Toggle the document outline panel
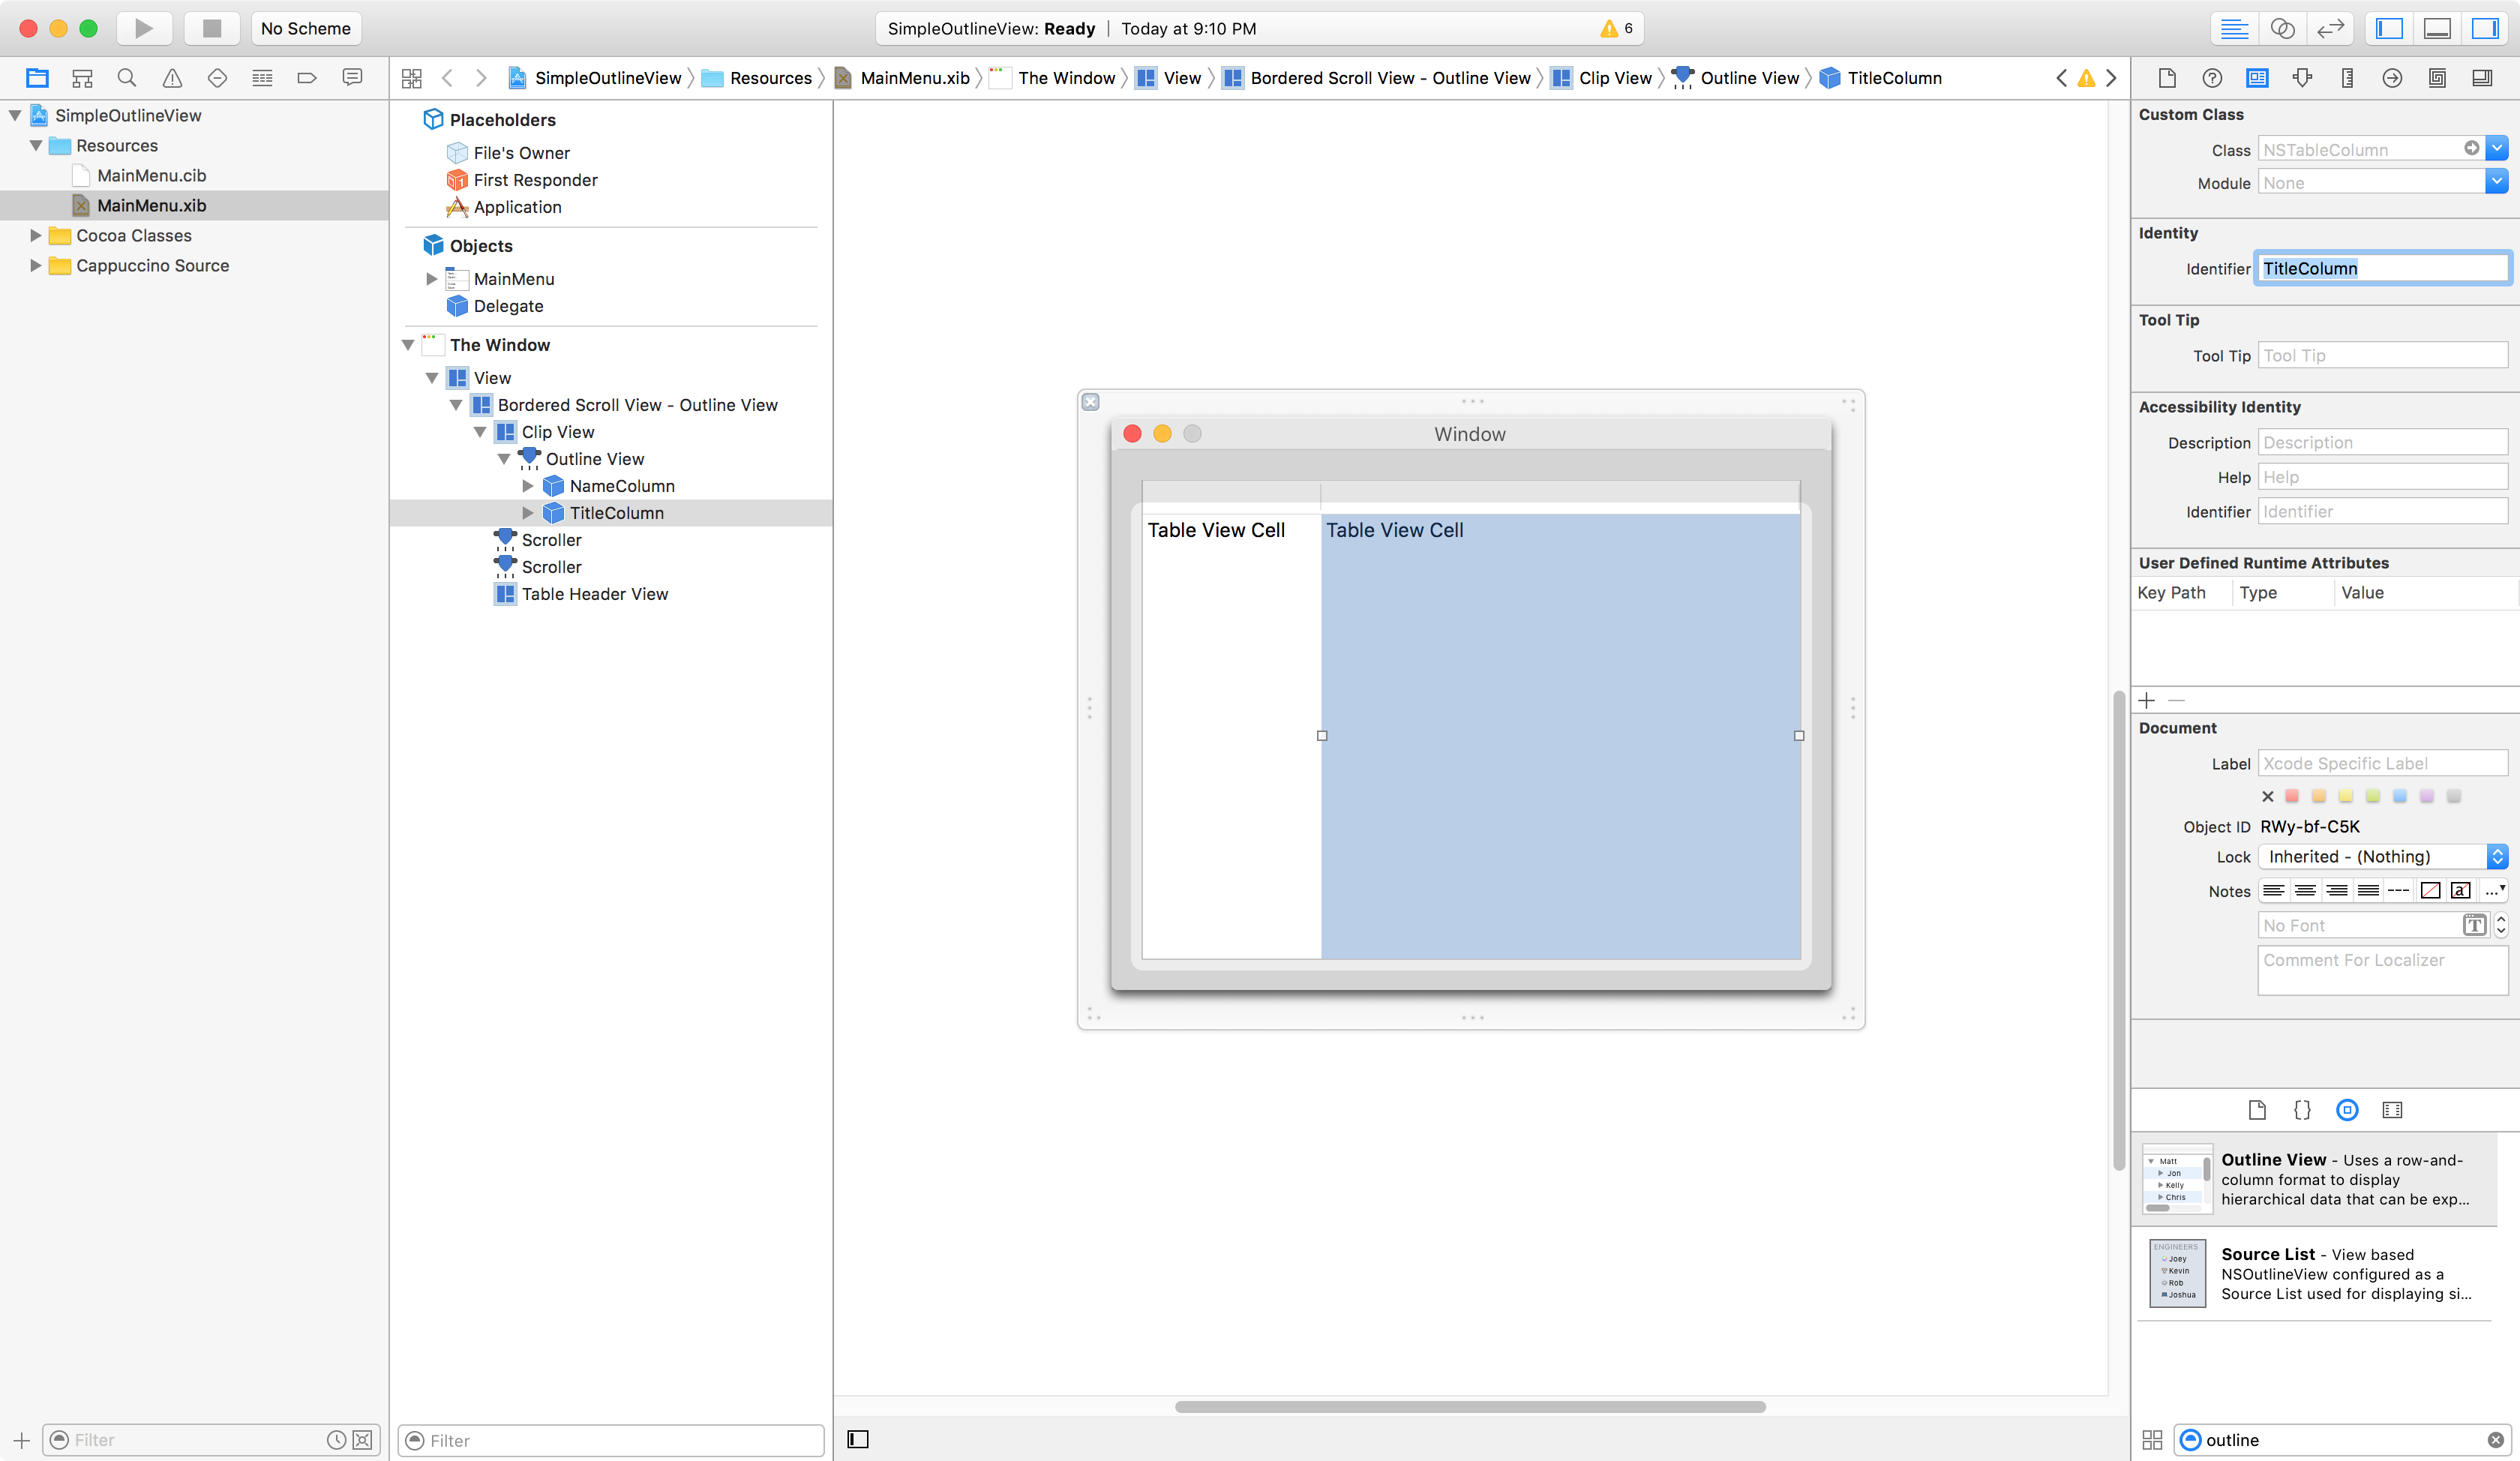This screenshot has width=2520, height=1461. [857, 1438]
